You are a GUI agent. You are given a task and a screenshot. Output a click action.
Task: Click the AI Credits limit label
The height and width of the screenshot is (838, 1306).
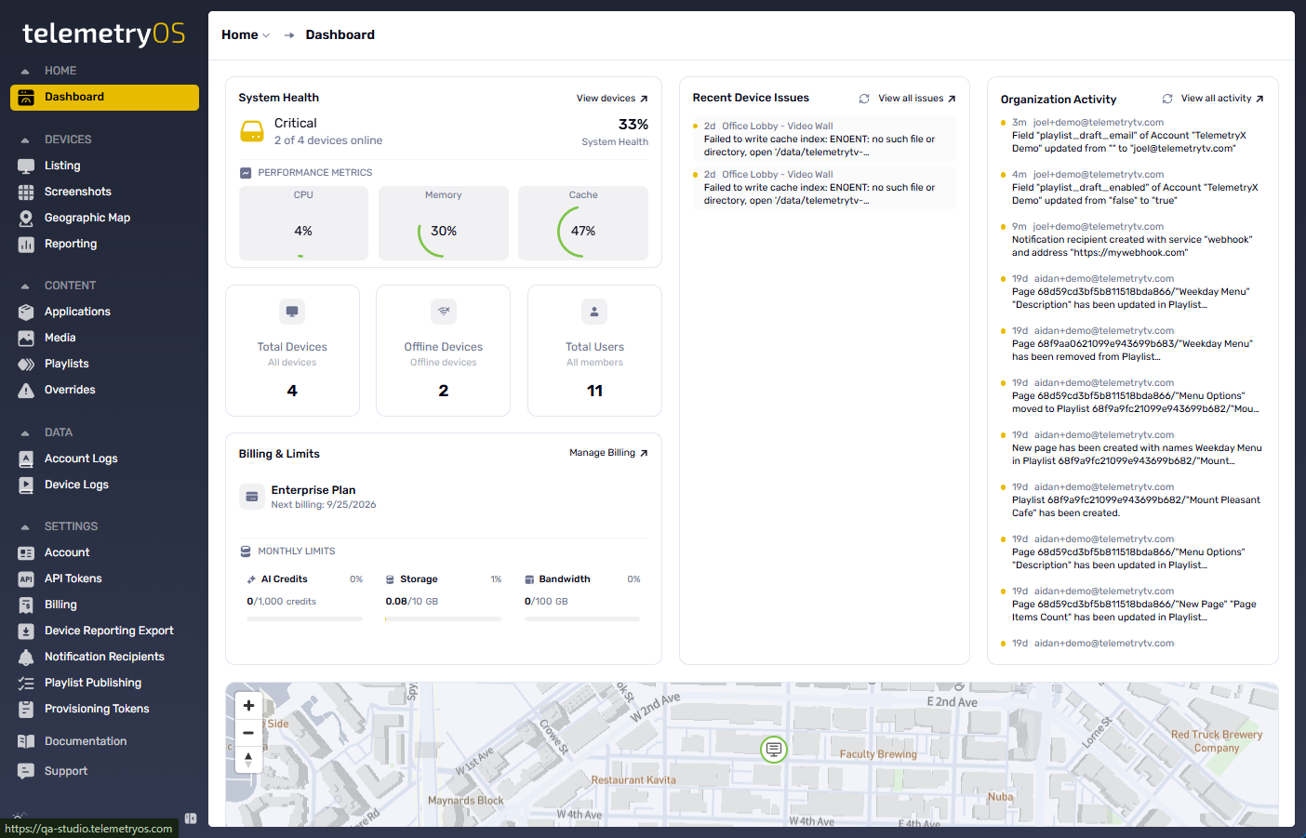(x=284, y=579)
